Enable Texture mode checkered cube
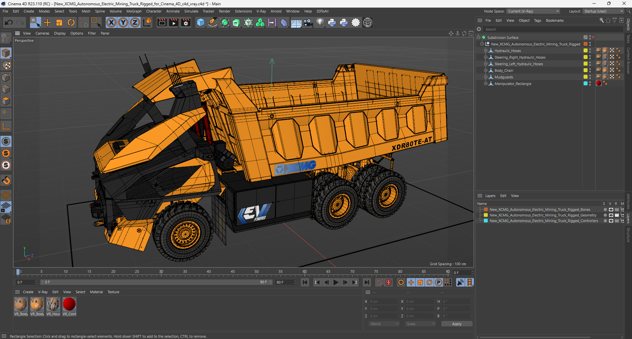632x339 pixels. [x=6, y=65]
